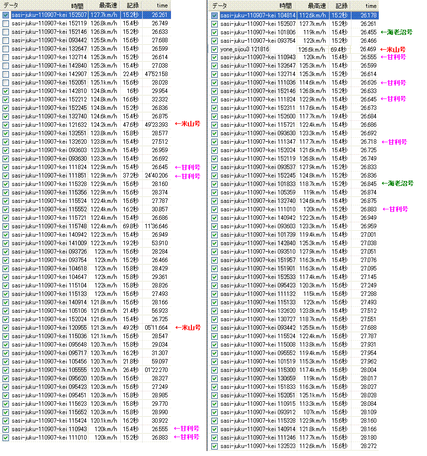This screenshot has height=456, width=427.
Task: Toggle checkbox for right-list sasi-juku-110907-kei 104814
Action: pyautogui.click(x=215, y=15)
